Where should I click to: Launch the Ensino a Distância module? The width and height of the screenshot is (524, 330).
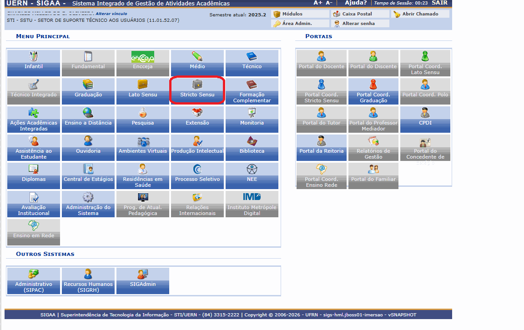point(88,118)
